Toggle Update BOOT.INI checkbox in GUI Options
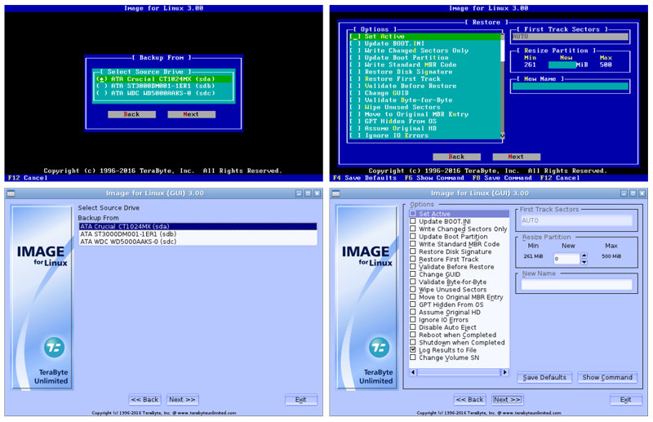This screenshot has width=653, height=422. click(413, 220)
